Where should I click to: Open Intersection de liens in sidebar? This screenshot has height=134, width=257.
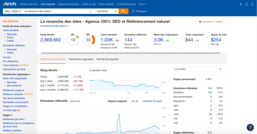(x=14, y=69)
